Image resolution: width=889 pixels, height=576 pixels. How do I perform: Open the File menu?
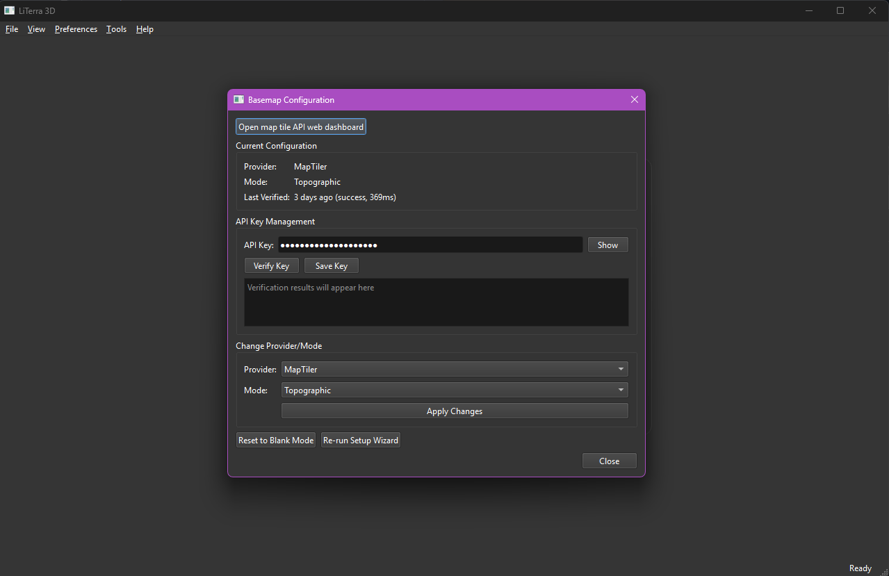(11, 29)
